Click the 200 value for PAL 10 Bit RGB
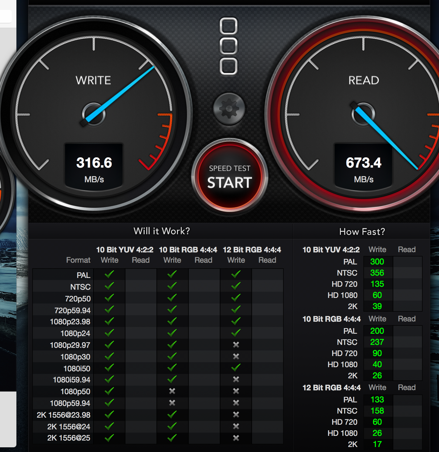This screenshot has width=439, height=452. coord(377,331)
